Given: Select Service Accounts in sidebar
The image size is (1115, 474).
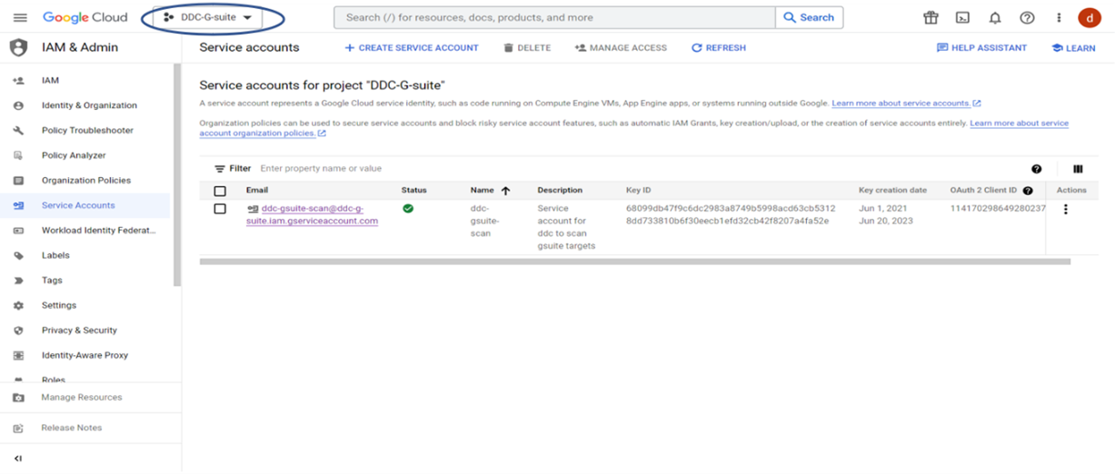Looking at the screenshot, I should 85,205.
